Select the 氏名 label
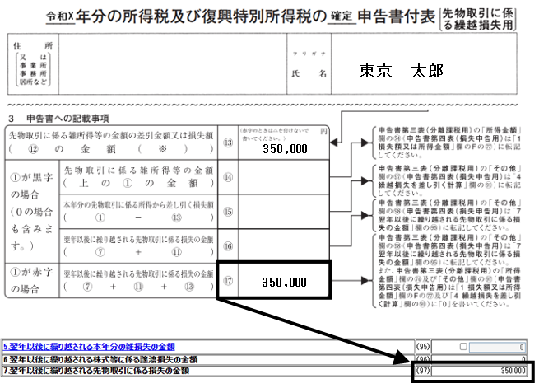The height and width of the screenshot is (388, 539). (x=309, y=73)
